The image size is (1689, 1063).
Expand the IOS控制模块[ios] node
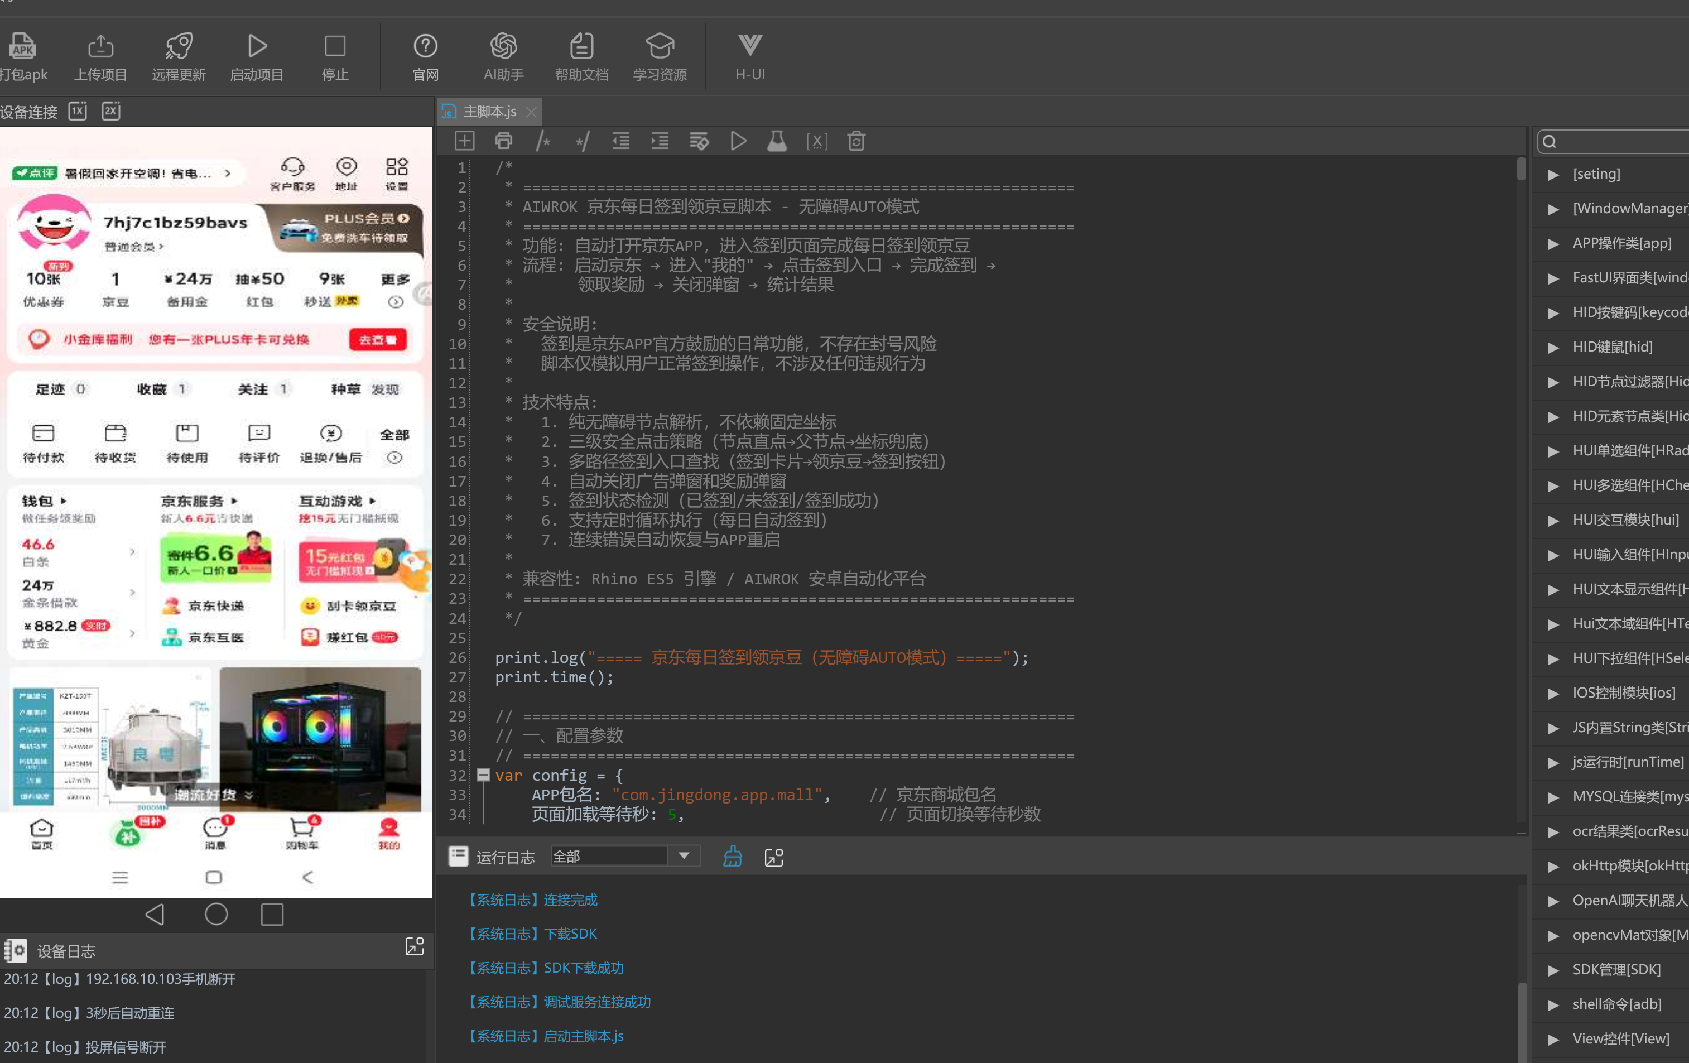(x=1553, y=693)
